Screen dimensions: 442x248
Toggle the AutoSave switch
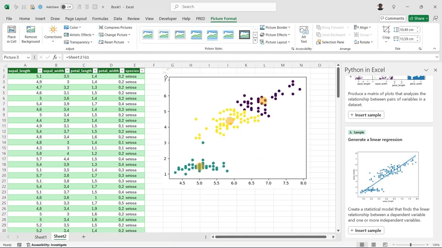pyautogui.click(x=66, y=7)
